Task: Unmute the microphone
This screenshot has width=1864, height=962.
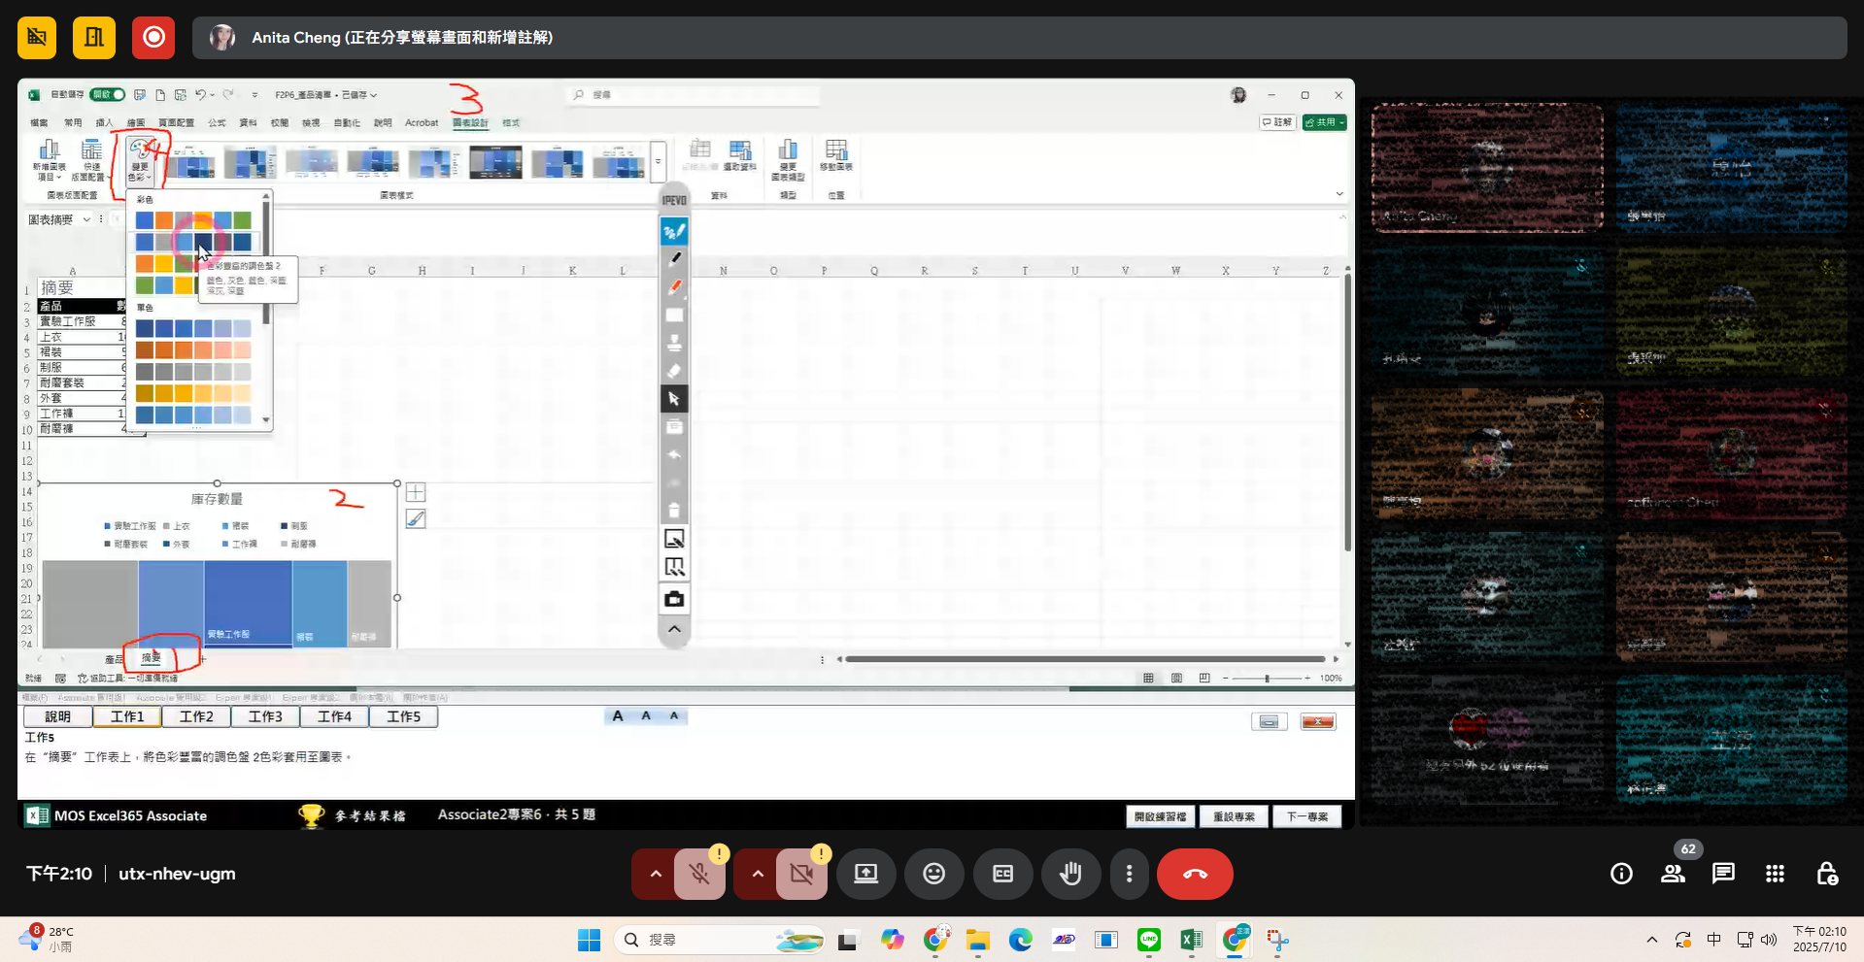Action: coord(699,874)
